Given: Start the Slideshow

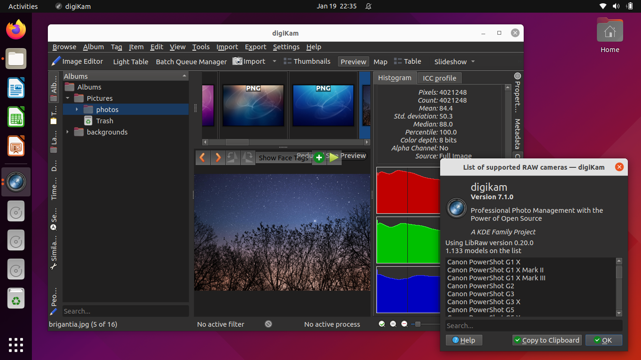Looking at the screenshot, I should (x=450, y=61).
